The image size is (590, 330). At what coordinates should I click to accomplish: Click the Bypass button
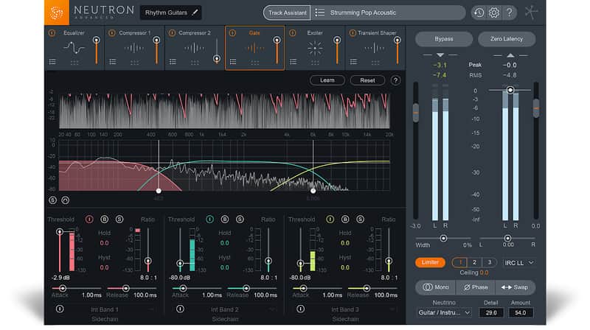[x=444, y=39]
